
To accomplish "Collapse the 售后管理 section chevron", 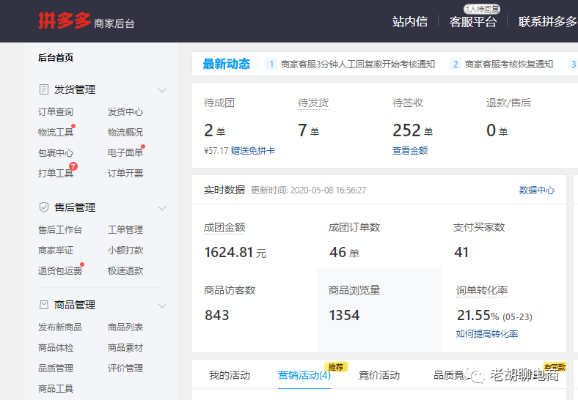I will [x=162, y=208].
